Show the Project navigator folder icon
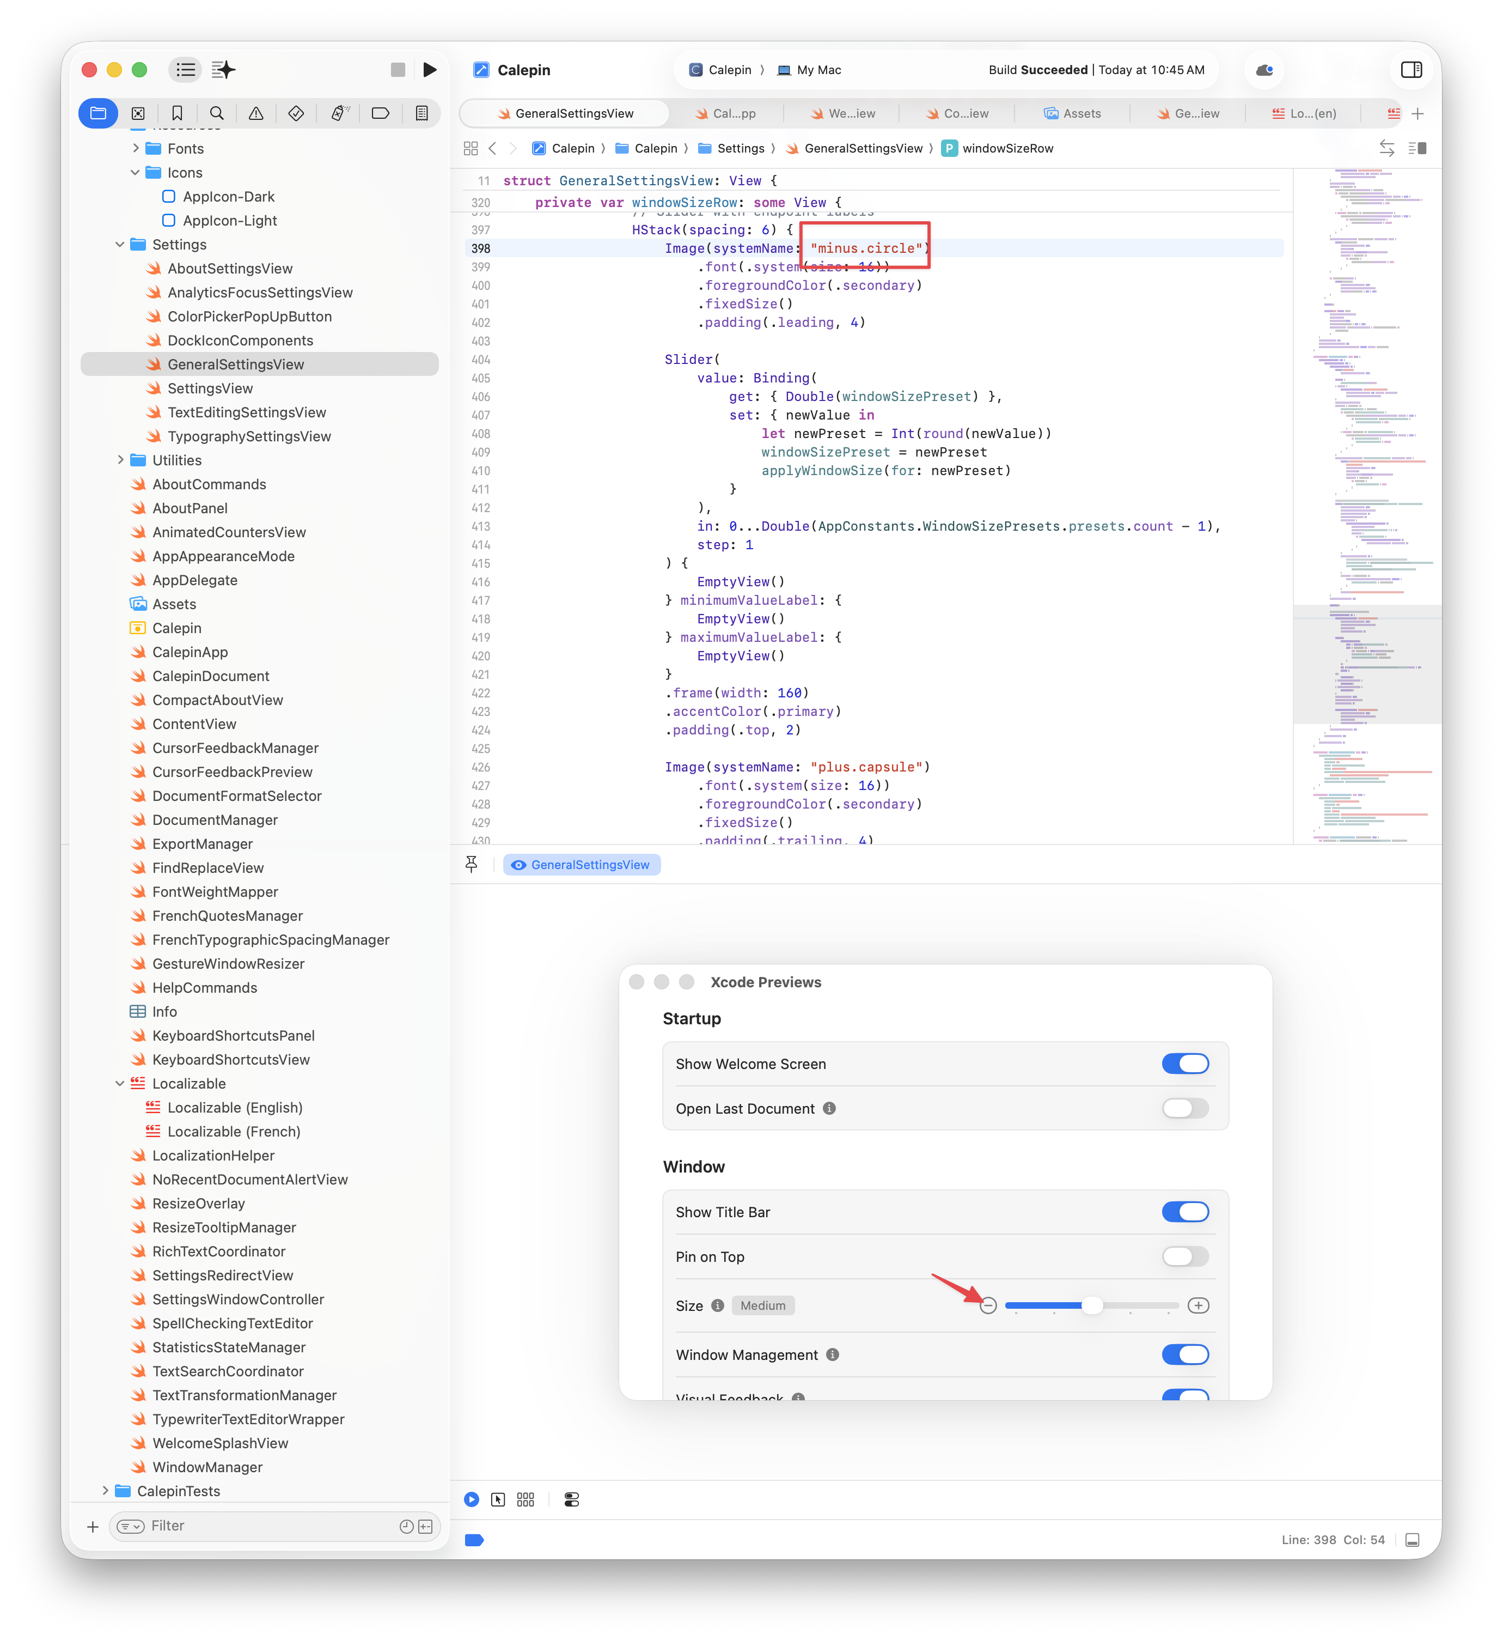This screenshot has width=1503, height=1640. click(x=99, y=113)
